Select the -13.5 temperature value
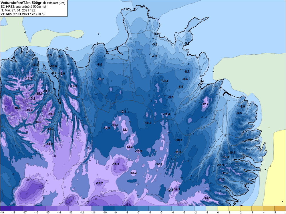 [207, 198]
